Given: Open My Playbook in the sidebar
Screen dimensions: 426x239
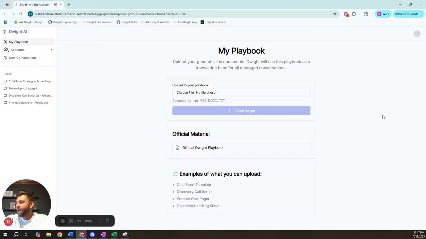Looking at the screenshot, I should (x=28, y=42).
